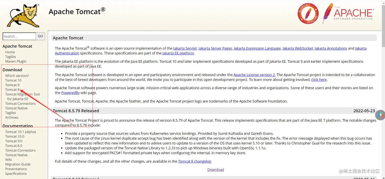Focus the Search input box
The height and width of the screenshot is (179, 385).
19,36
